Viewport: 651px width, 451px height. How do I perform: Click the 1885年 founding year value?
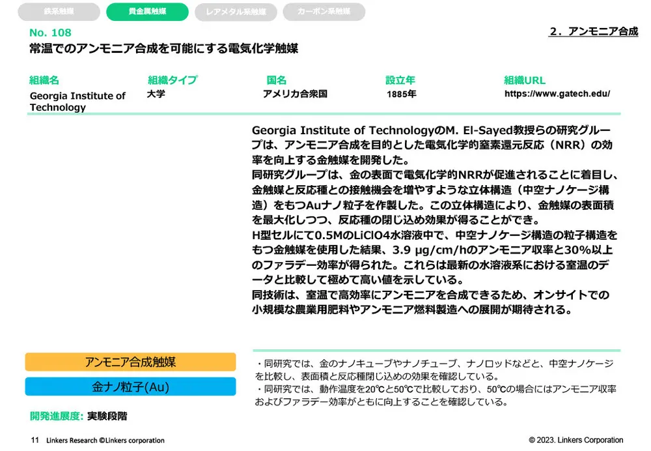point(402,94)
